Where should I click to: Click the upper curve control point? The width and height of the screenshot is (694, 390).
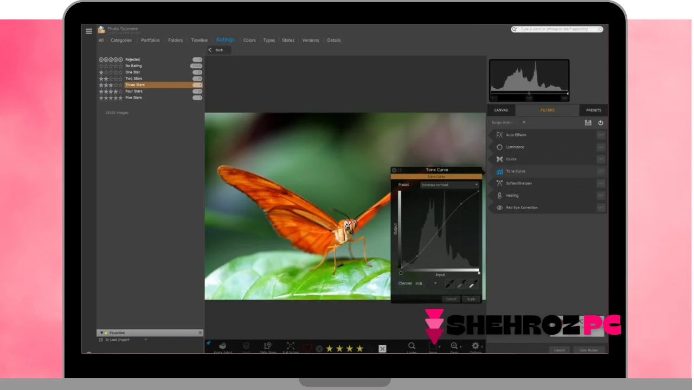tap(461, 204)
